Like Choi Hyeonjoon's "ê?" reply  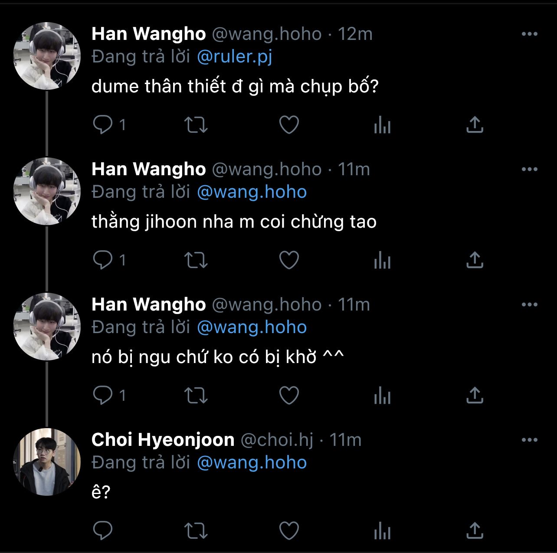pos(289,531)
